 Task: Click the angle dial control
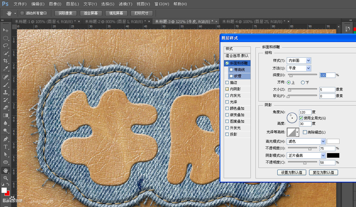click(x=292, y=118)
